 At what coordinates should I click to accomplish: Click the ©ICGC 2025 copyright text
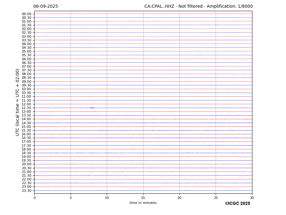point(238,204)
